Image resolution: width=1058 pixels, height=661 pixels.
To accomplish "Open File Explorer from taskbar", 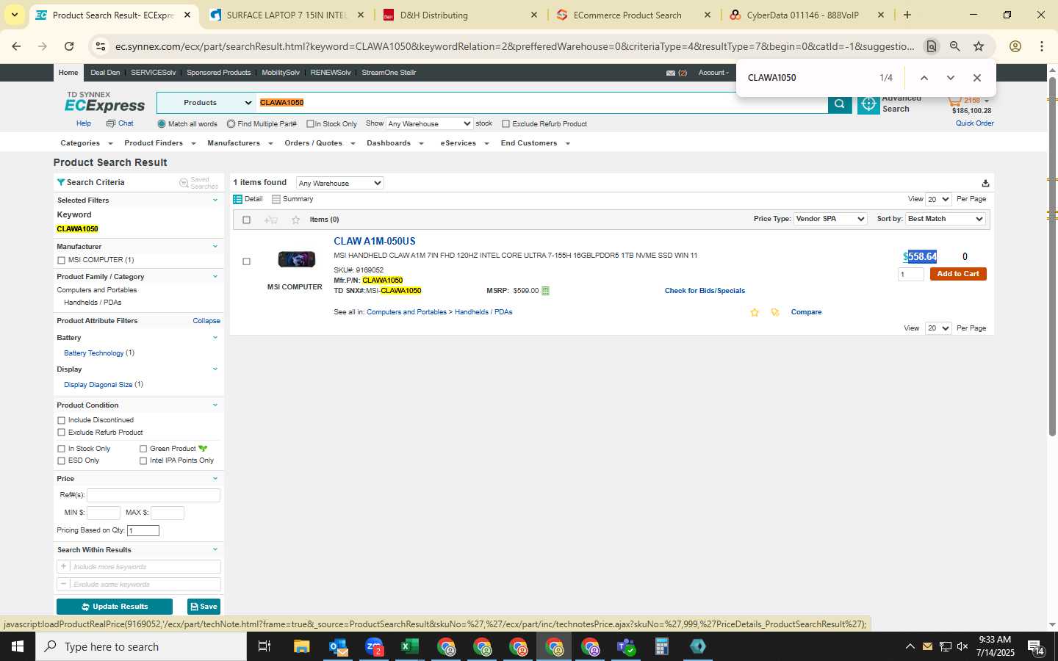I will pyautogui.click(x=302, y=646).
